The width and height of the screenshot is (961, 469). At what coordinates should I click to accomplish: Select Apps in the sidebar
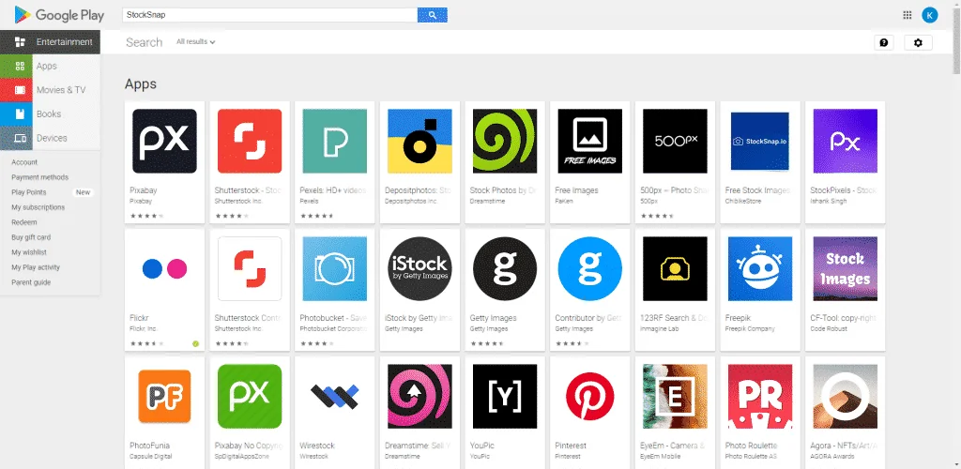[x=51, y=66]
